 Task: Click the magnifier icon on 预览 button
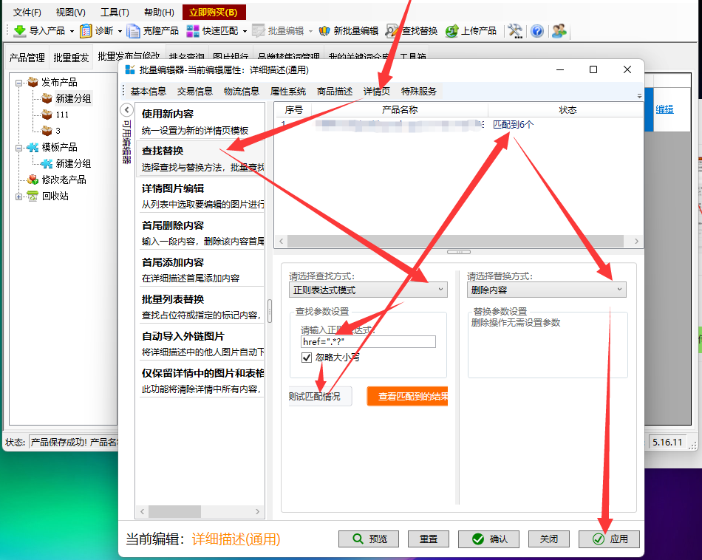(358, 539)
